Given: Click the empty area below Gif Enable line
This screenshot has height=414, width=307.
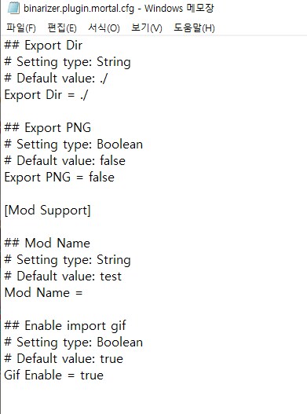Looking at the screenshot, I should pos(153,398).
